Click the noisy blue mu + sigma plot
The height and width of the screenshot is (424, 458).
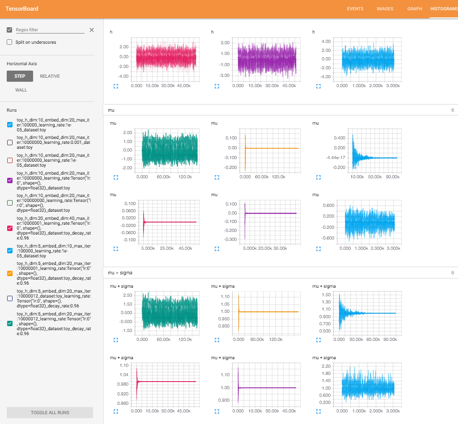(368, 385)
